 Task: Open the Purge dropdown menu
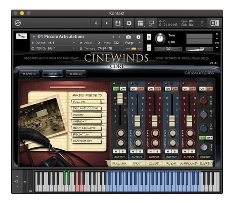(x=132, y=43)
